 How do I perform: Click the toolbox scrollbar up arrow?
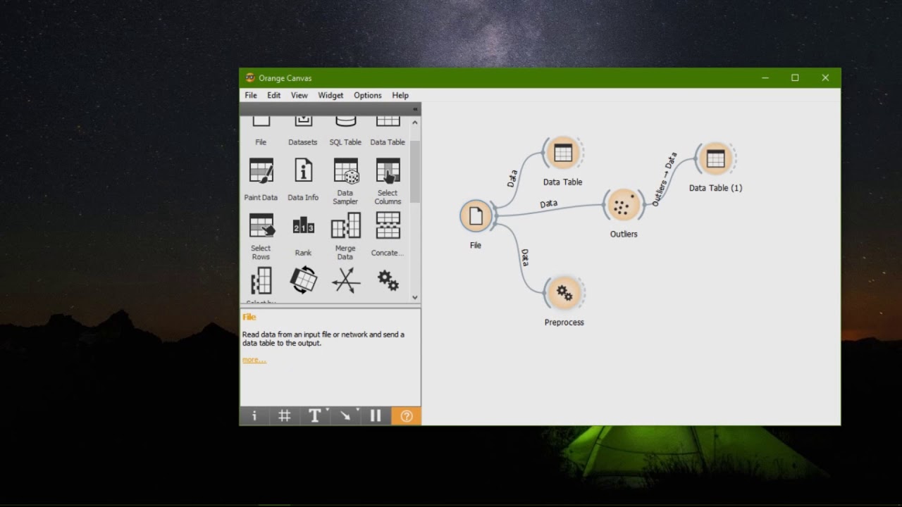point(415,123)
